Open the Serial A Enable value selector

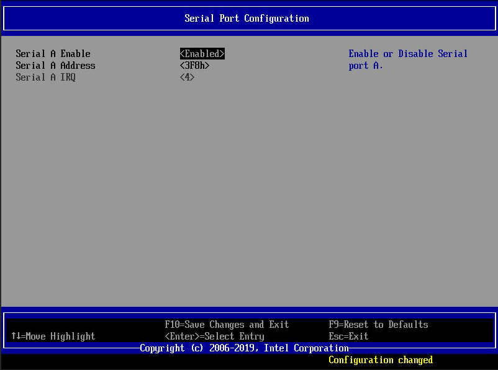[x=202, y=53]
